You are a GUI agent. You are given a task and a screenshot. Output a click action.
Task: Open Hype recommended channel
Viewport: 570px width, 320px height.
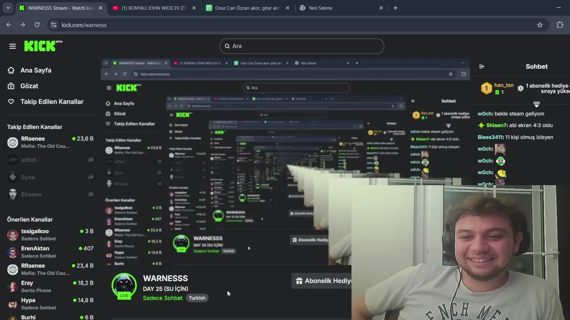pyautogui.click(x=50, y=304)
